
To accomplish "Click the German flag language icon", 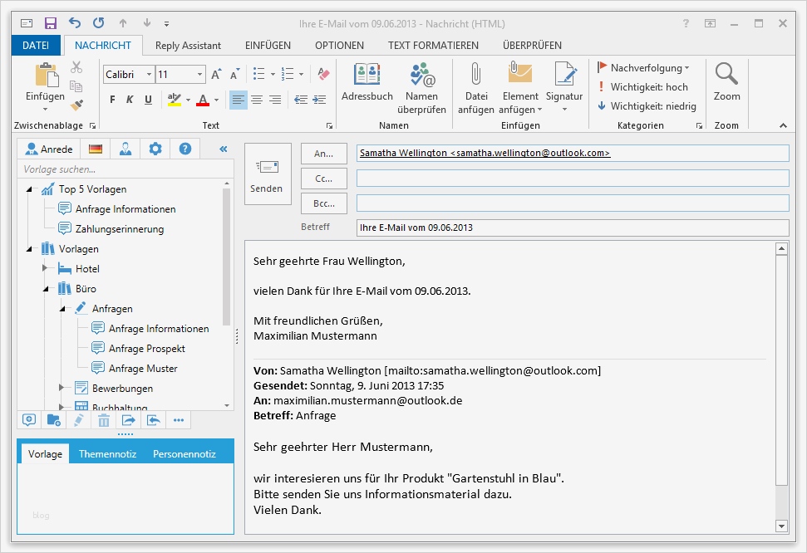I will pyautogui.click(x=95, y=148).
